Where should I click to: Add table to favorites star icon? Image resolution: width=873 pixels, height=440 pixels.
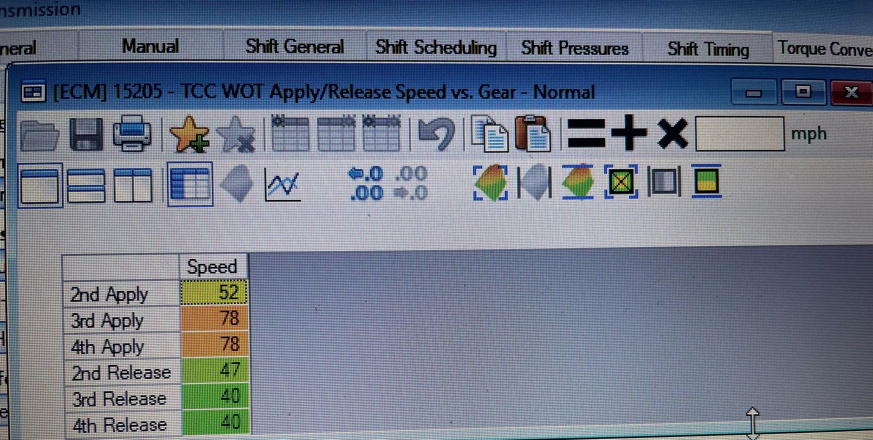pos(189,134)
